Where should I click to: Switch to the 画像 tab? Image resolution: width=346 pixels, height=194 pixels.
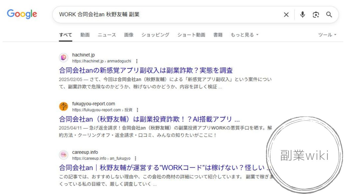click(129, 35)
